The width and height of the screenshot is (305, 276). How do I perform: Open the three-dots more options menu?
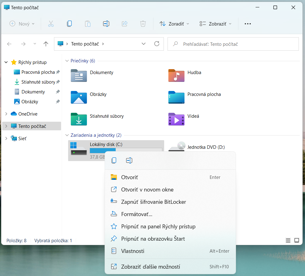pyautogui.click(x=248, y=24)
